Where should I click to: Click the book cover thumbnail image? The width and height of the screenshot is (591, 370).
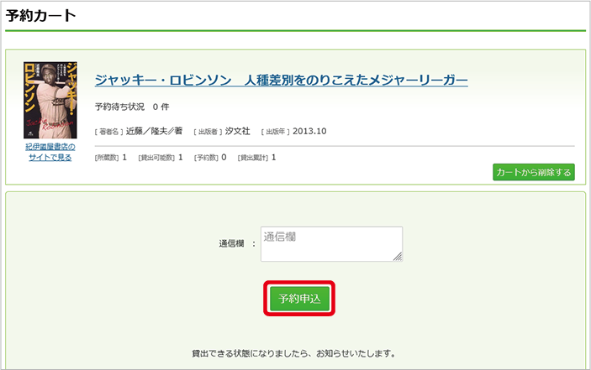(x=50, y=100)
